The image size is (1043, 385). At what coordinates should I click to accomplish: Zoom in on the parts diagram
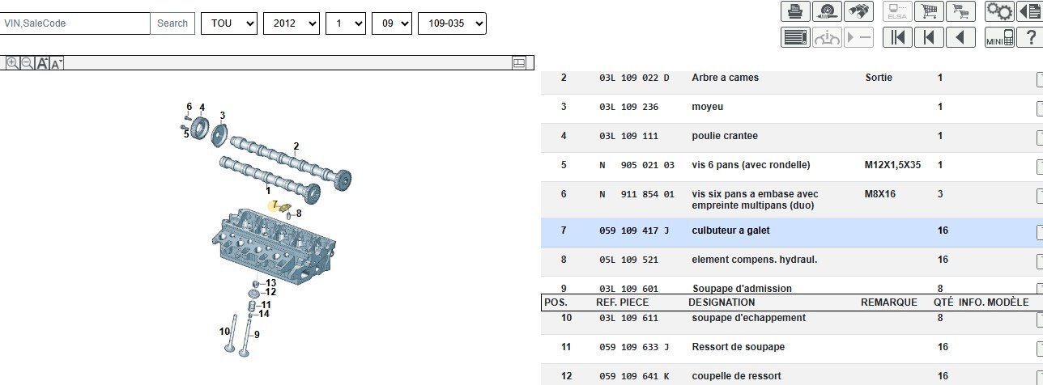click(12, 63)
